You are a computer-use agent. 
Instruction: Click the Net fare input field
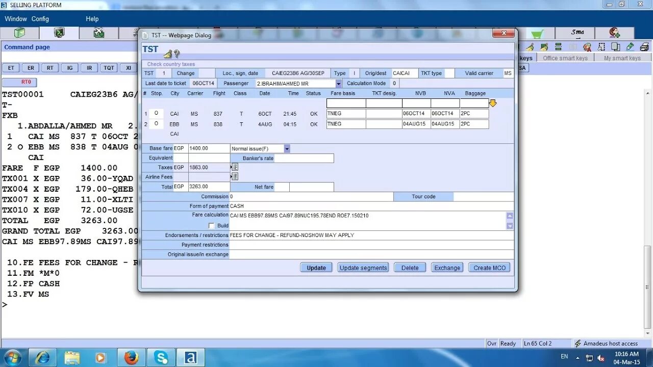[x=311, y=187]
